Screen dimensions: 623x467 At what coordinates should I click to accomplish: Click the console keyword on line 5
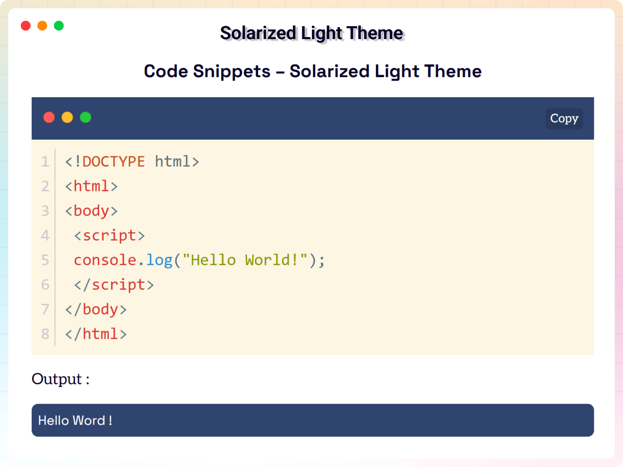coord(105,260)
